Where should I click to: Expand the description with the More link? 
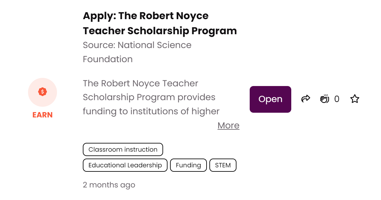point(228,126)
